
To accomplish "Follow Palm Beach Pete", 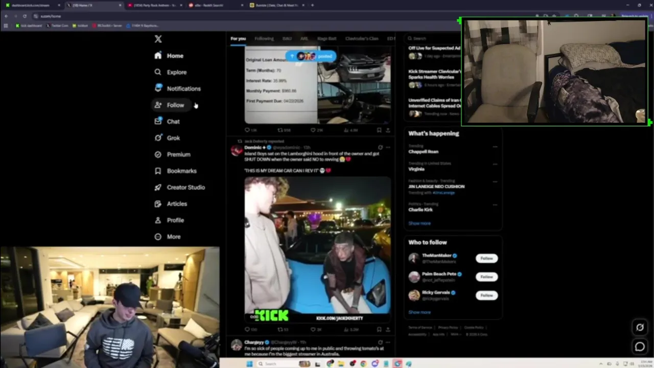I will tap(486, 277).
